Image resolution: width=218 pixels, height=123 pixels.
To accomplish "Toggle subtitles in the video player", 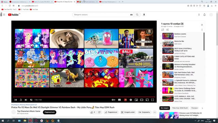I will (x=120, y=100).
